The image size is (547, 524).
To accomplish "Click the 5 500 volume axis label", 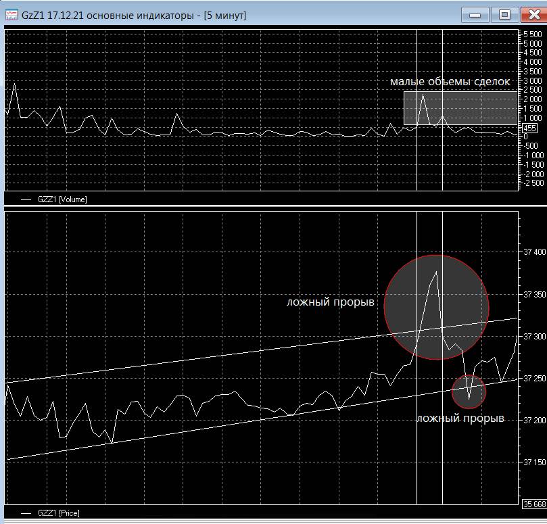I will [x=532, y=34].
